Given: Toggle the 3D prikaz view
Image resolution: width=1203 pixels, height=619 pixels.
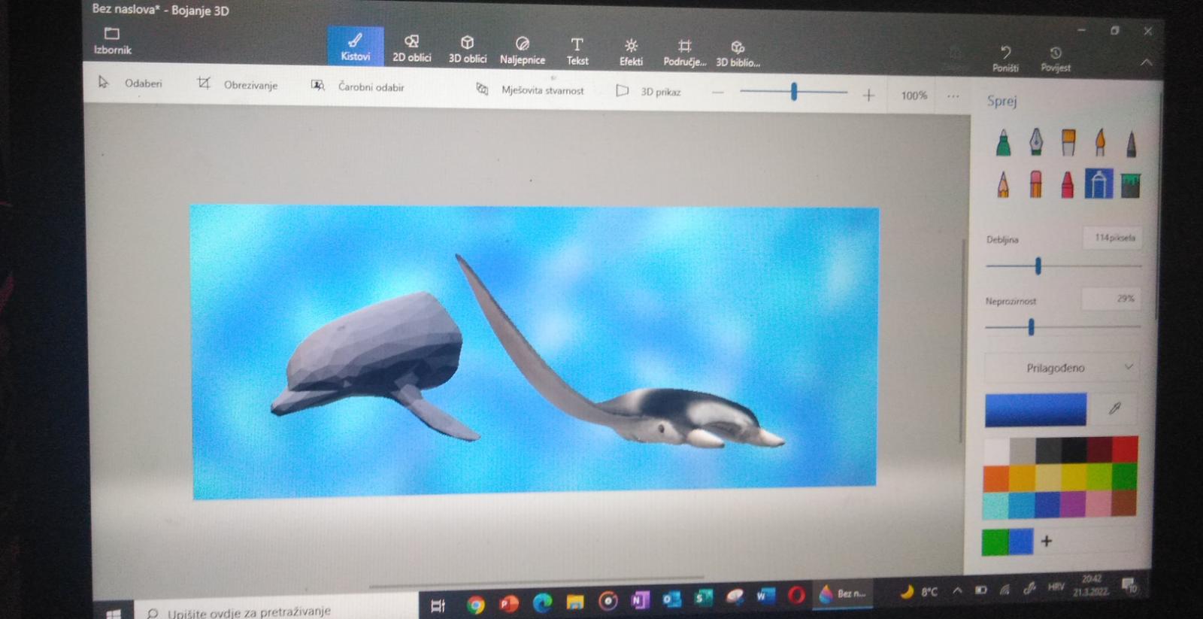Looking at the screenshot, I should (x=648, y=92).
